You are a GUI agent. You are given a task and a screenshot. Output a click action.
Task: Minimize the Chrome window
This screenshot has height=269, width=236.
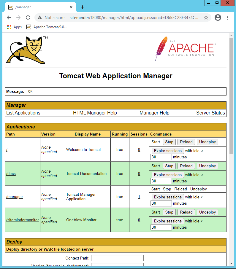[x=209, y=3]
